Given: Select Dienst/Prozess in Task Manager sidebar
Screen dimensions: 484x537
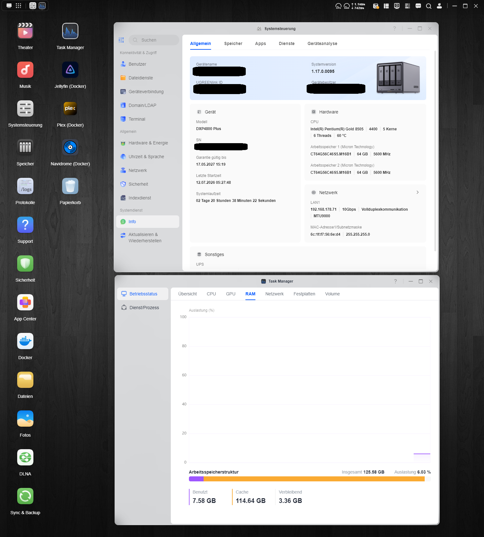Looking at the screenshot, I should (x=143, y=308).
